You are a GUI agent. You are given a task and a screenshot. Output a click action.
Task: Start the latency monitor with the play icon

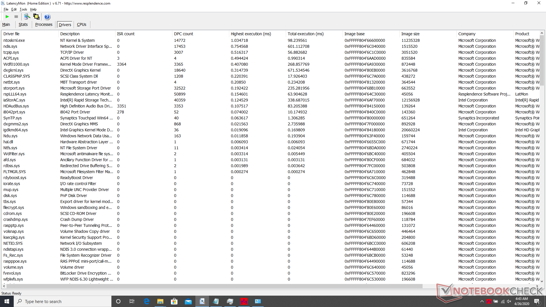click(7, 17)
